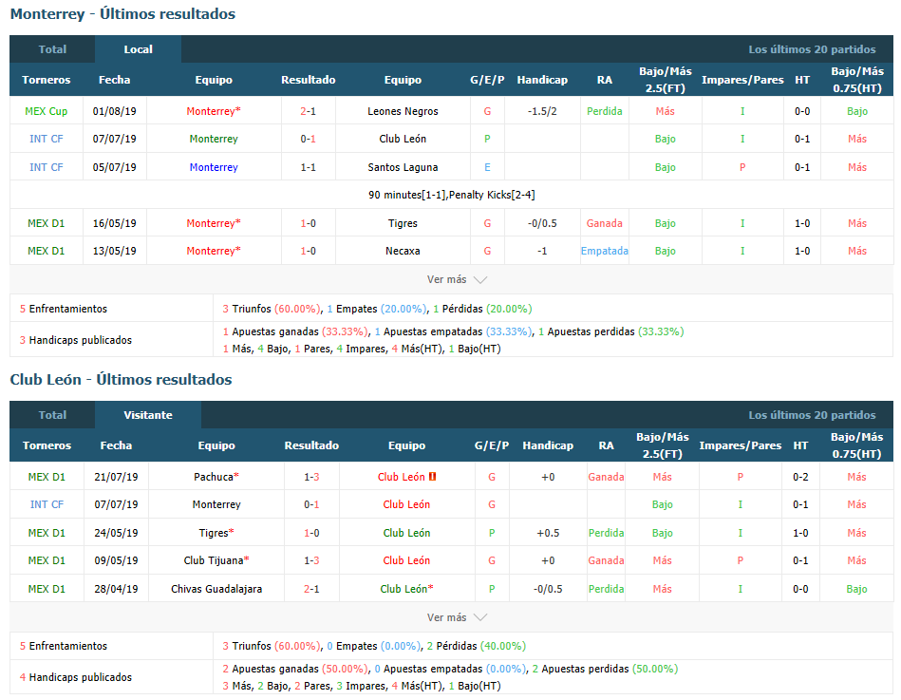The height and width of the screenshot is (700, 901).
Task: Click the Fecha column header in Monterrey table
Action: 114,80
